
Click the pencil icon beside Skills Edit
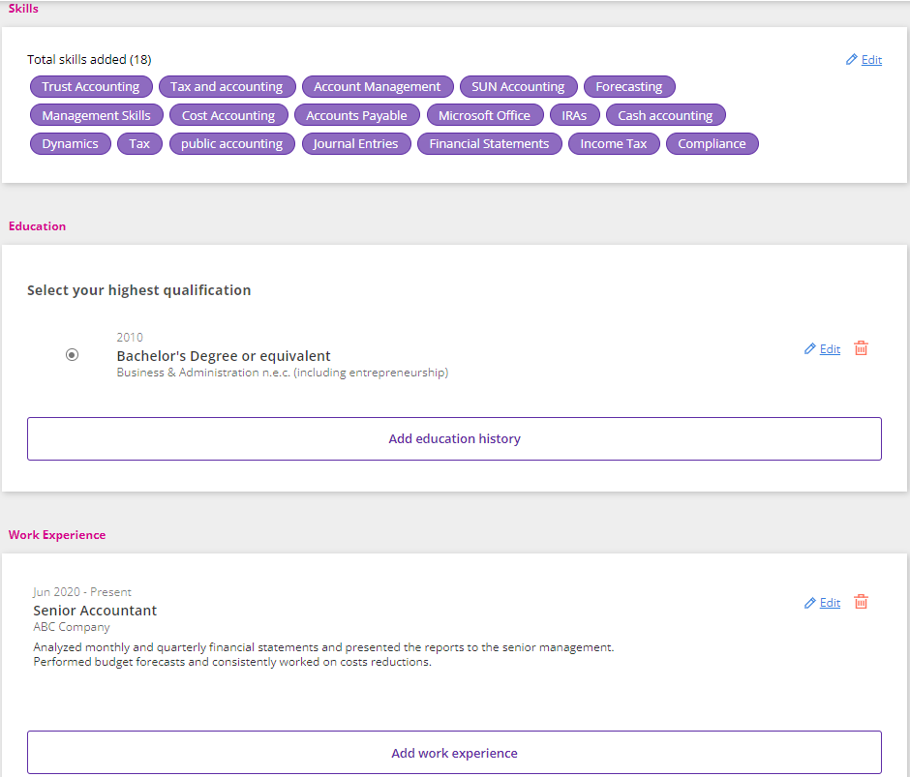tap(851, 59)
